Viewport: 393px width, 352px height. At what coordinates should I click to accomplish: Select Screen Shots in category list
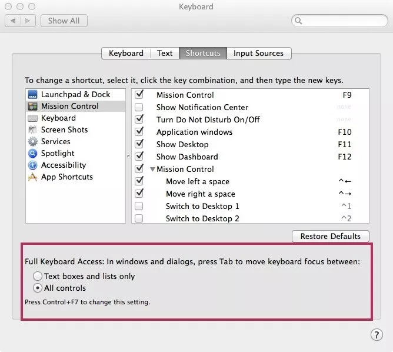pos(75,130)
